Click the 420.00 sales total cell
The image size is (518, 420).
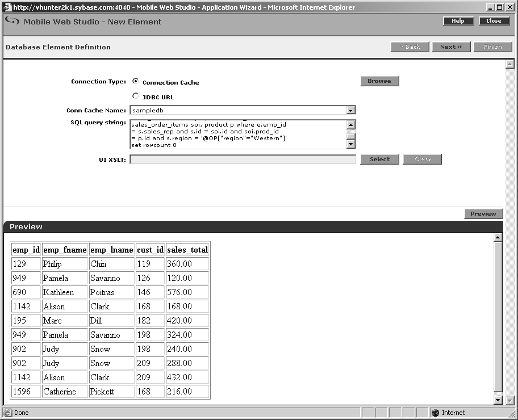(187, 321)
